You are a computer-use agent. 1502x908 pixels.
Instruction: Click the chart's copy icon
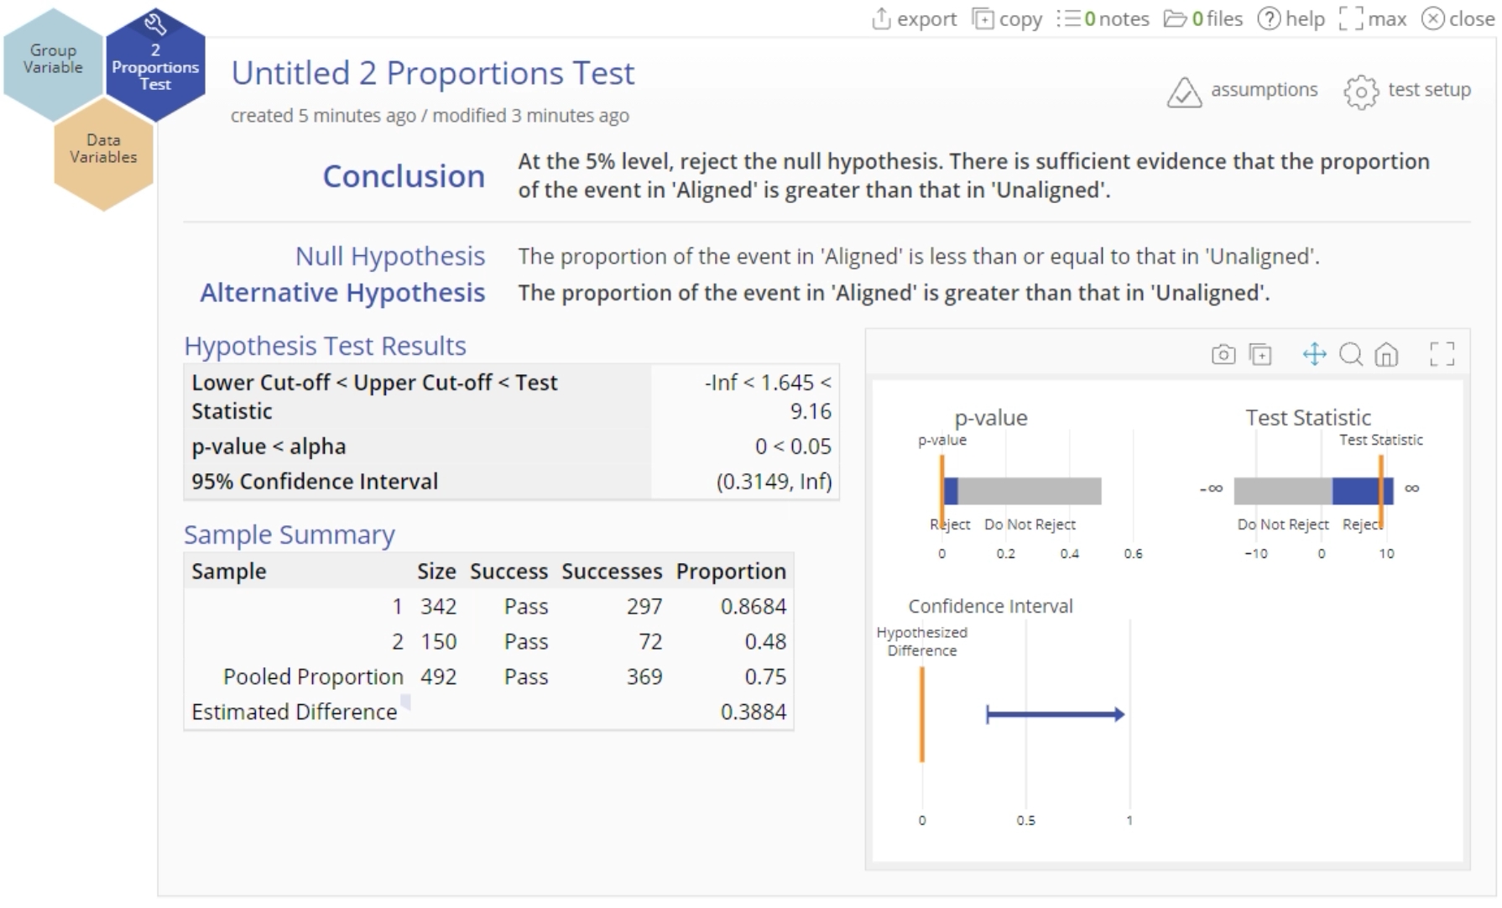pyautogui.click(x=1260, y=354)
